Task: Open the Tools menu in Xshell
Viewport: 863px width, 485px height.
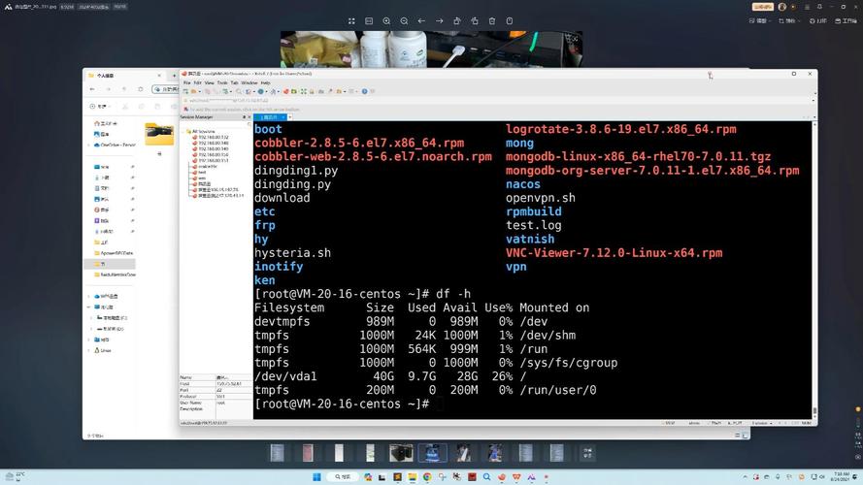Action: tap(221, 83)
